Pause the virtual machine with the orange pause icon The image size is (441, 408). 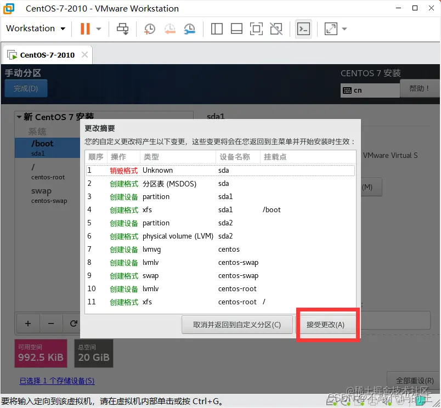[x=85, y=29]
